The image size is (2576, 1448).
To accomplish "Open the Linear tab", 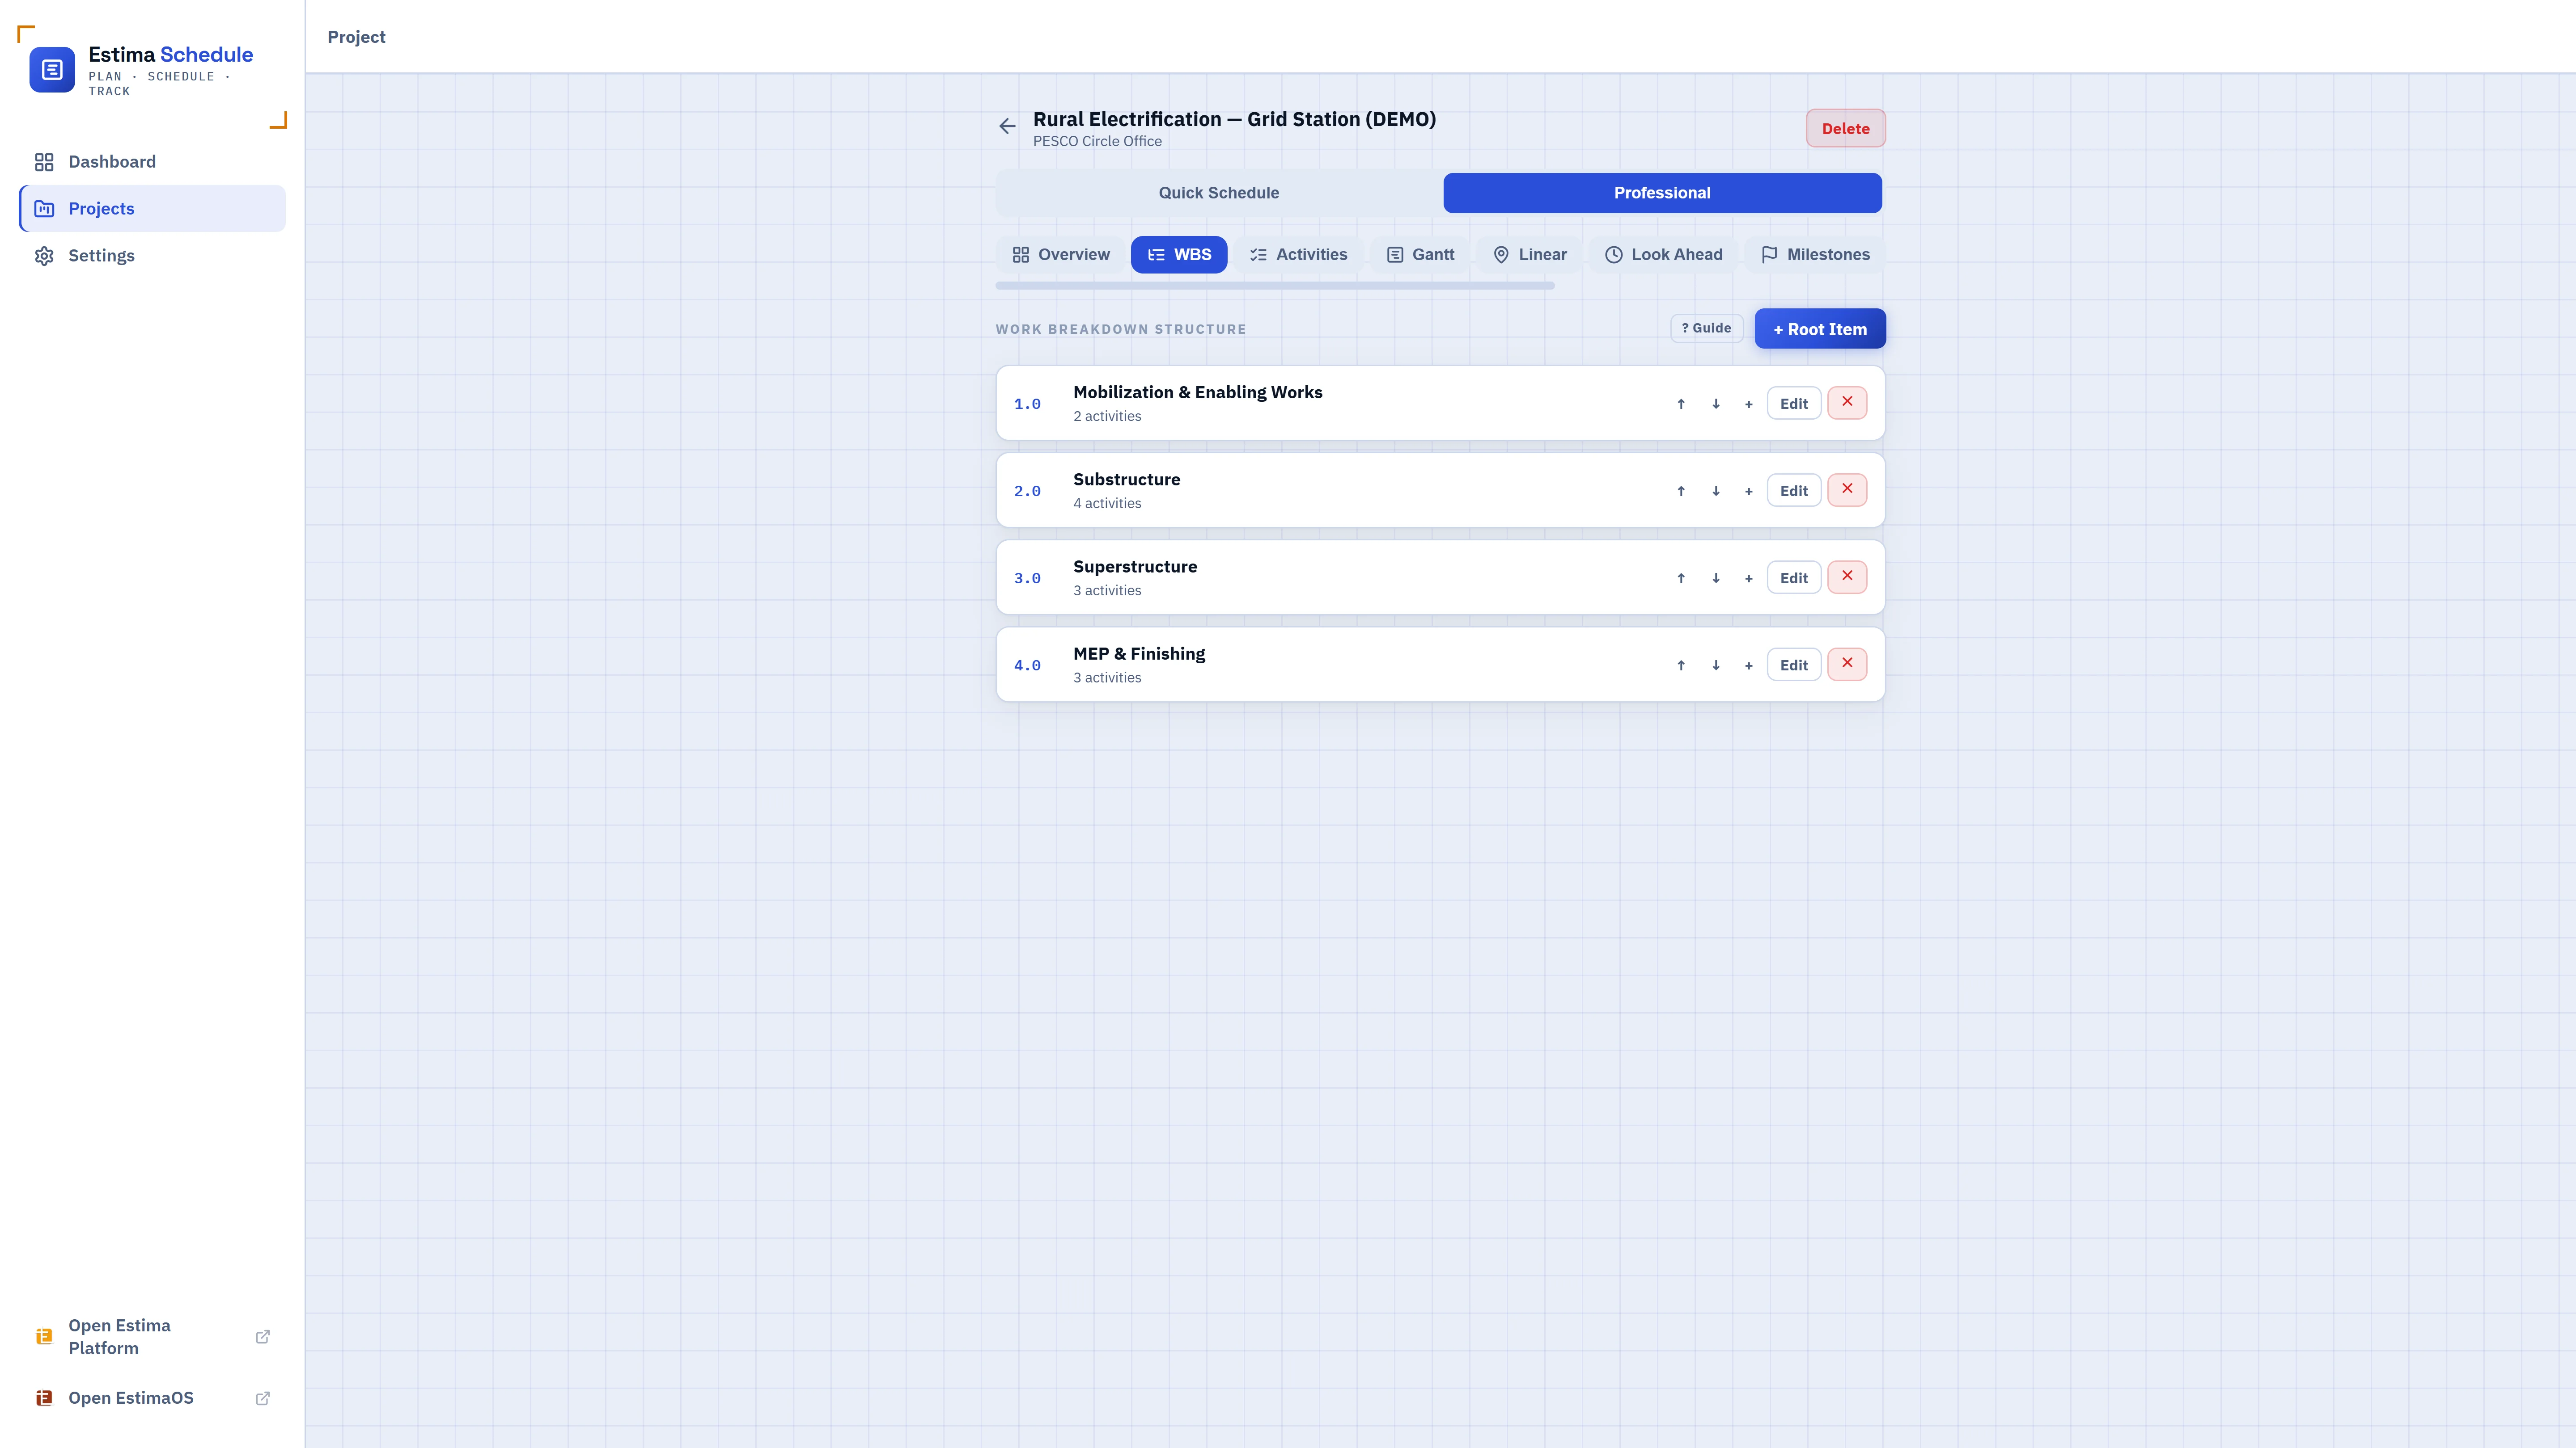I will coord(1529,255).
